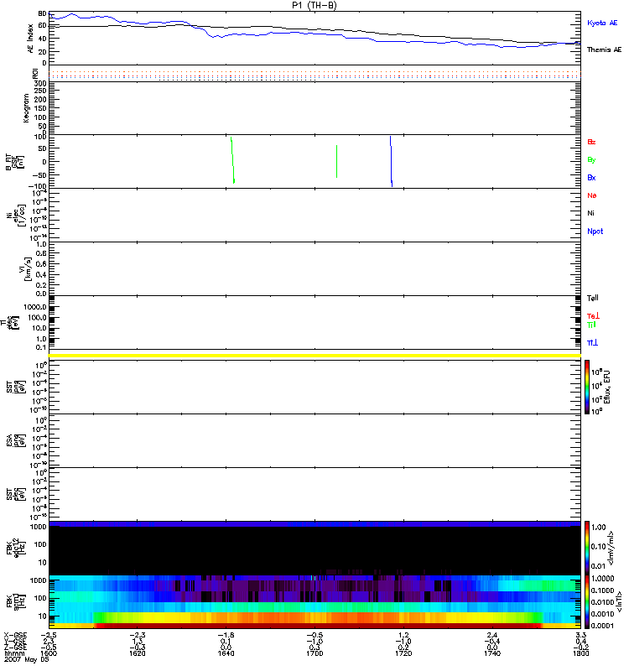
Task: Click the blue Npot legend label
Action: coord(595,231)
